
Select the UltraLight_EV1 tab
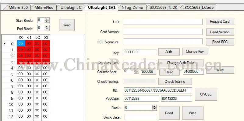[x=102, y=8]
